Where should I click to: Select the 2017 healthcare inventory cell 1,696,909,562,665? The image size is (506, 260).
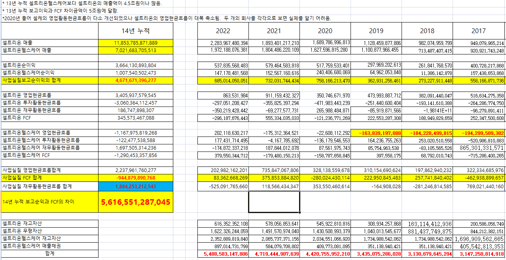[x=479, y=238]
